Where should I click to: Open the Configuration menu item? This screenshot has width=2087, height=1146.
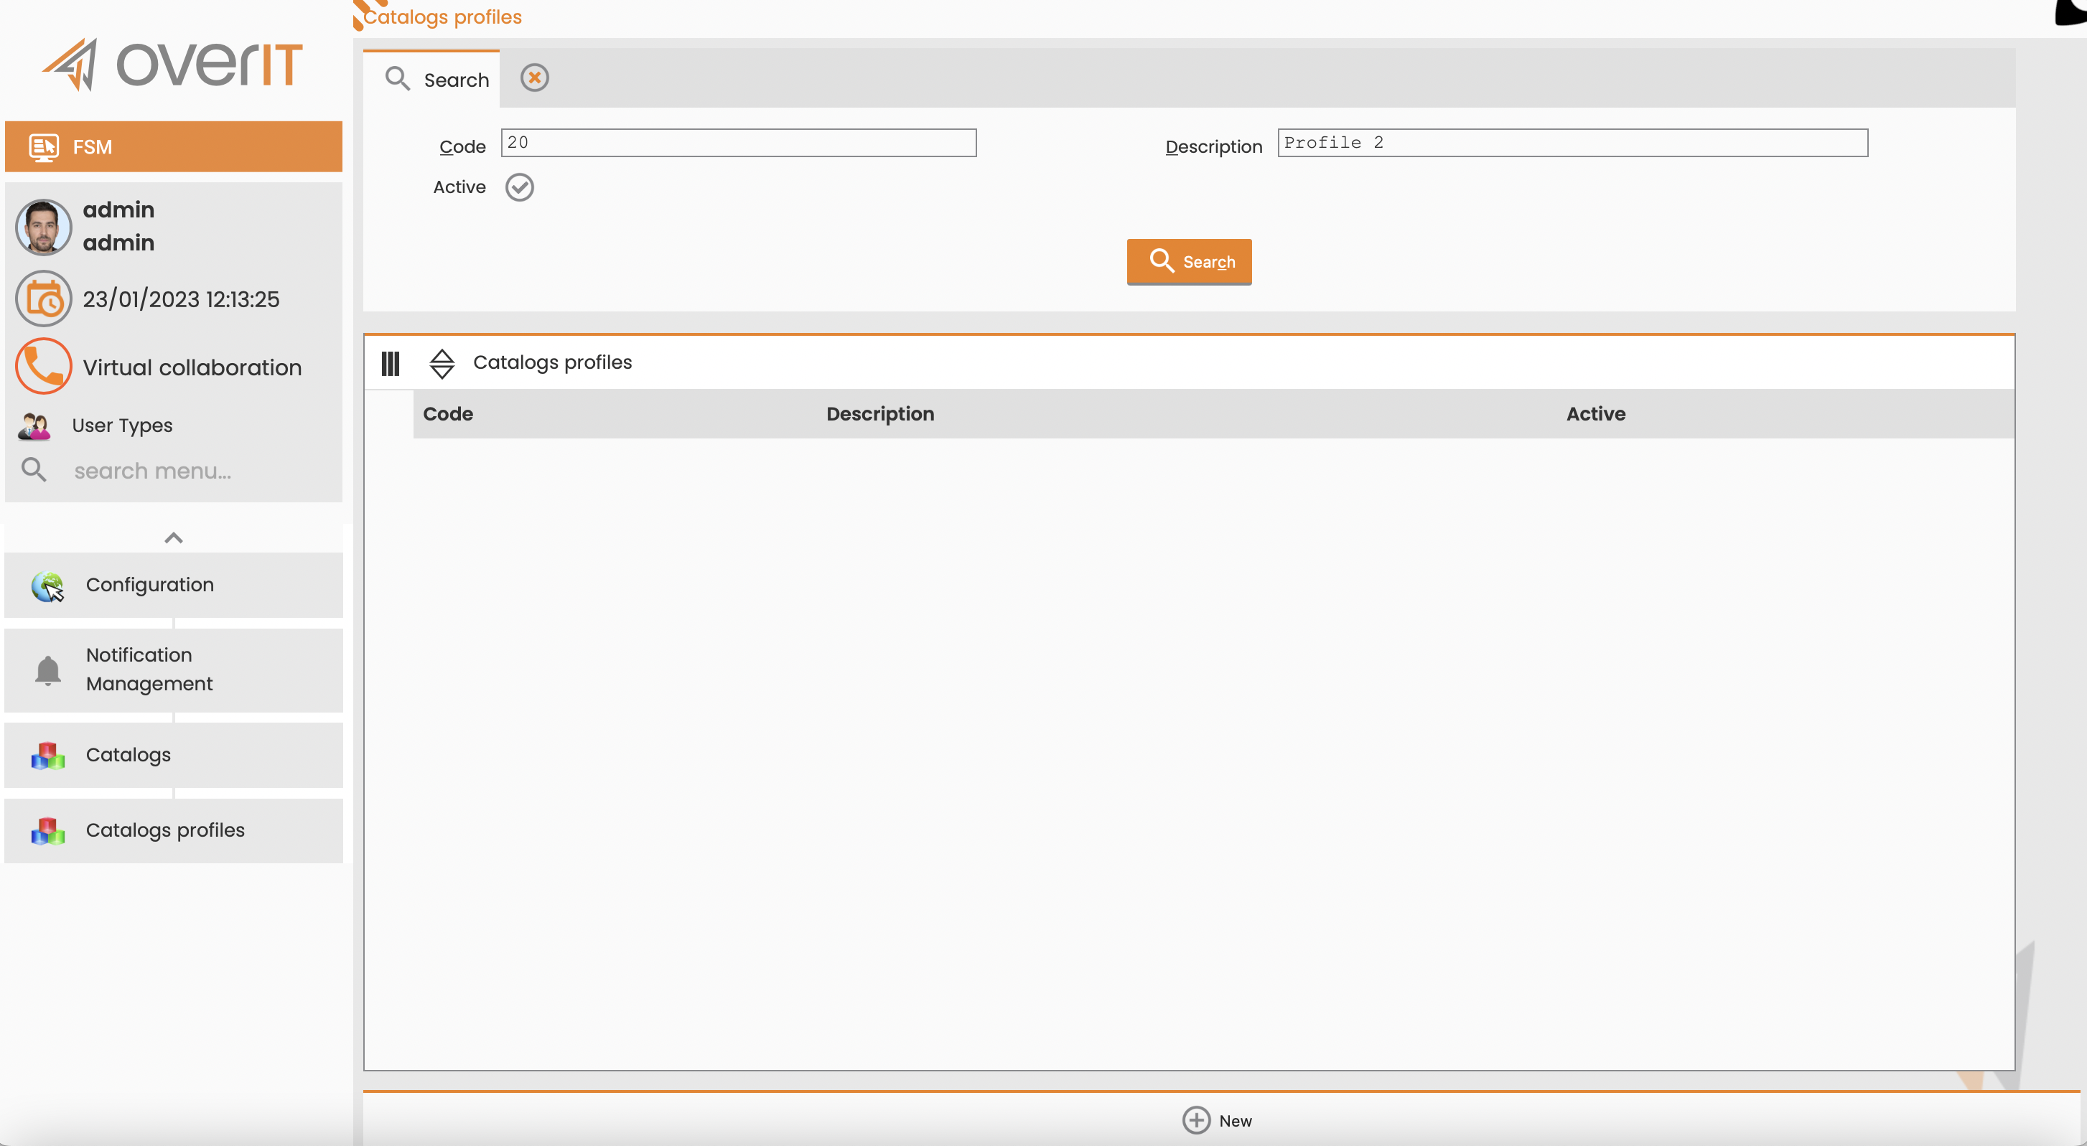[x=173, y=586]
